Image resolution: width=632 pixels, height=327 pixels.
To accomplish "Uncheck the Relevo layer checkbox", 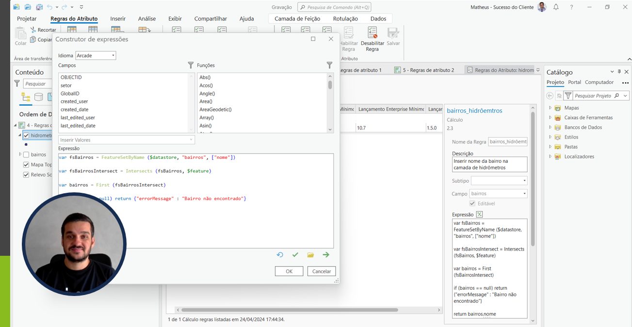I will coord(26,175).
